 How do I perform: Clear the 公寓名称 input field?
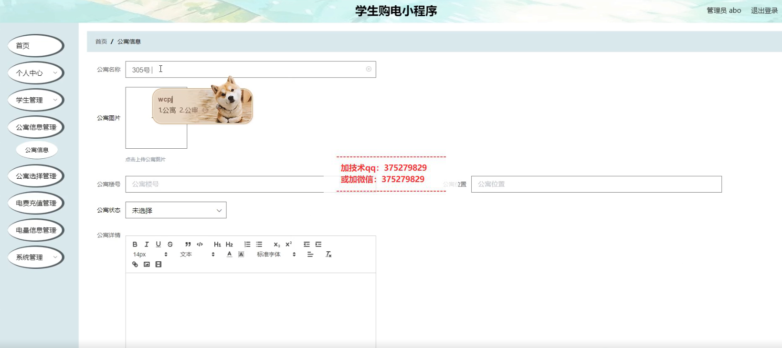pyautogui.click(x=369, y=69)
